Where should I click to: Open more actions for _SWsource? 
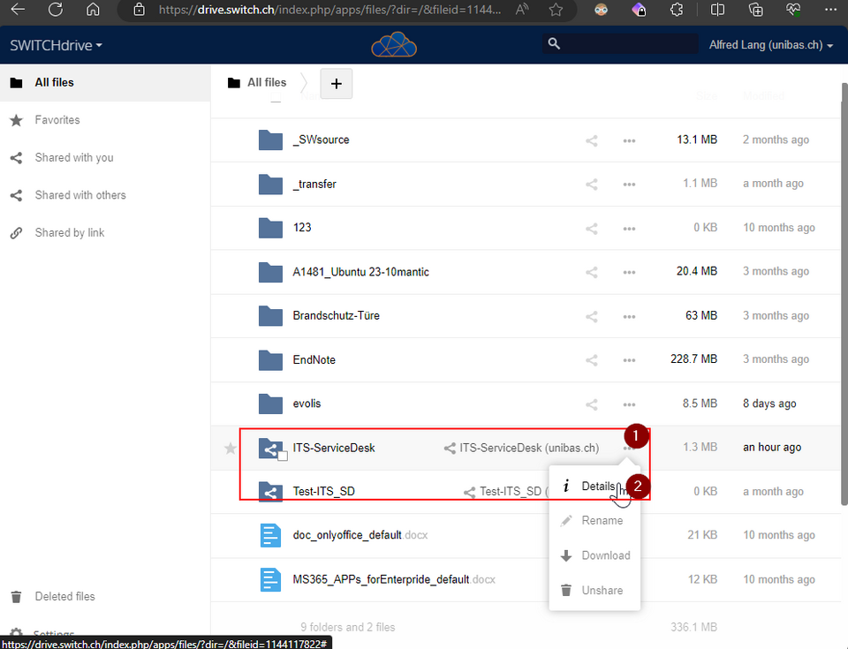629,140
